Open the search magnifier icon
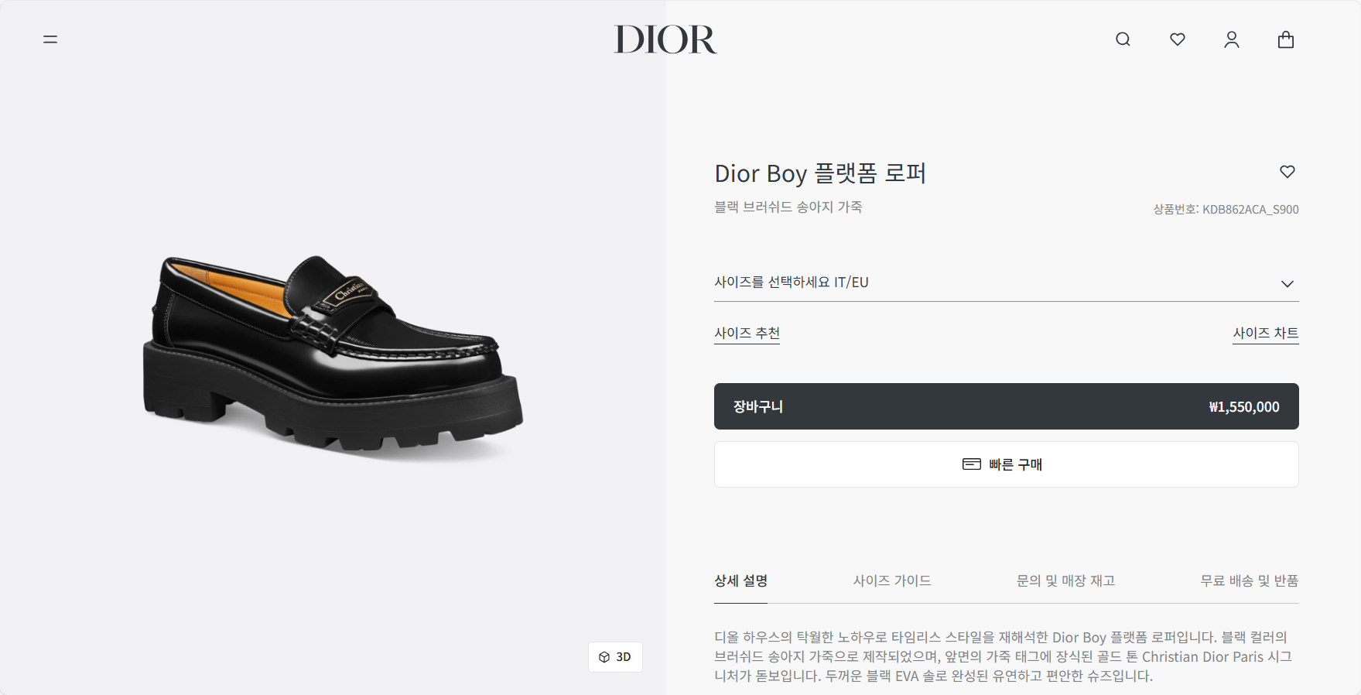This screenshot has height=695, width=1361. pos(1123,39)
